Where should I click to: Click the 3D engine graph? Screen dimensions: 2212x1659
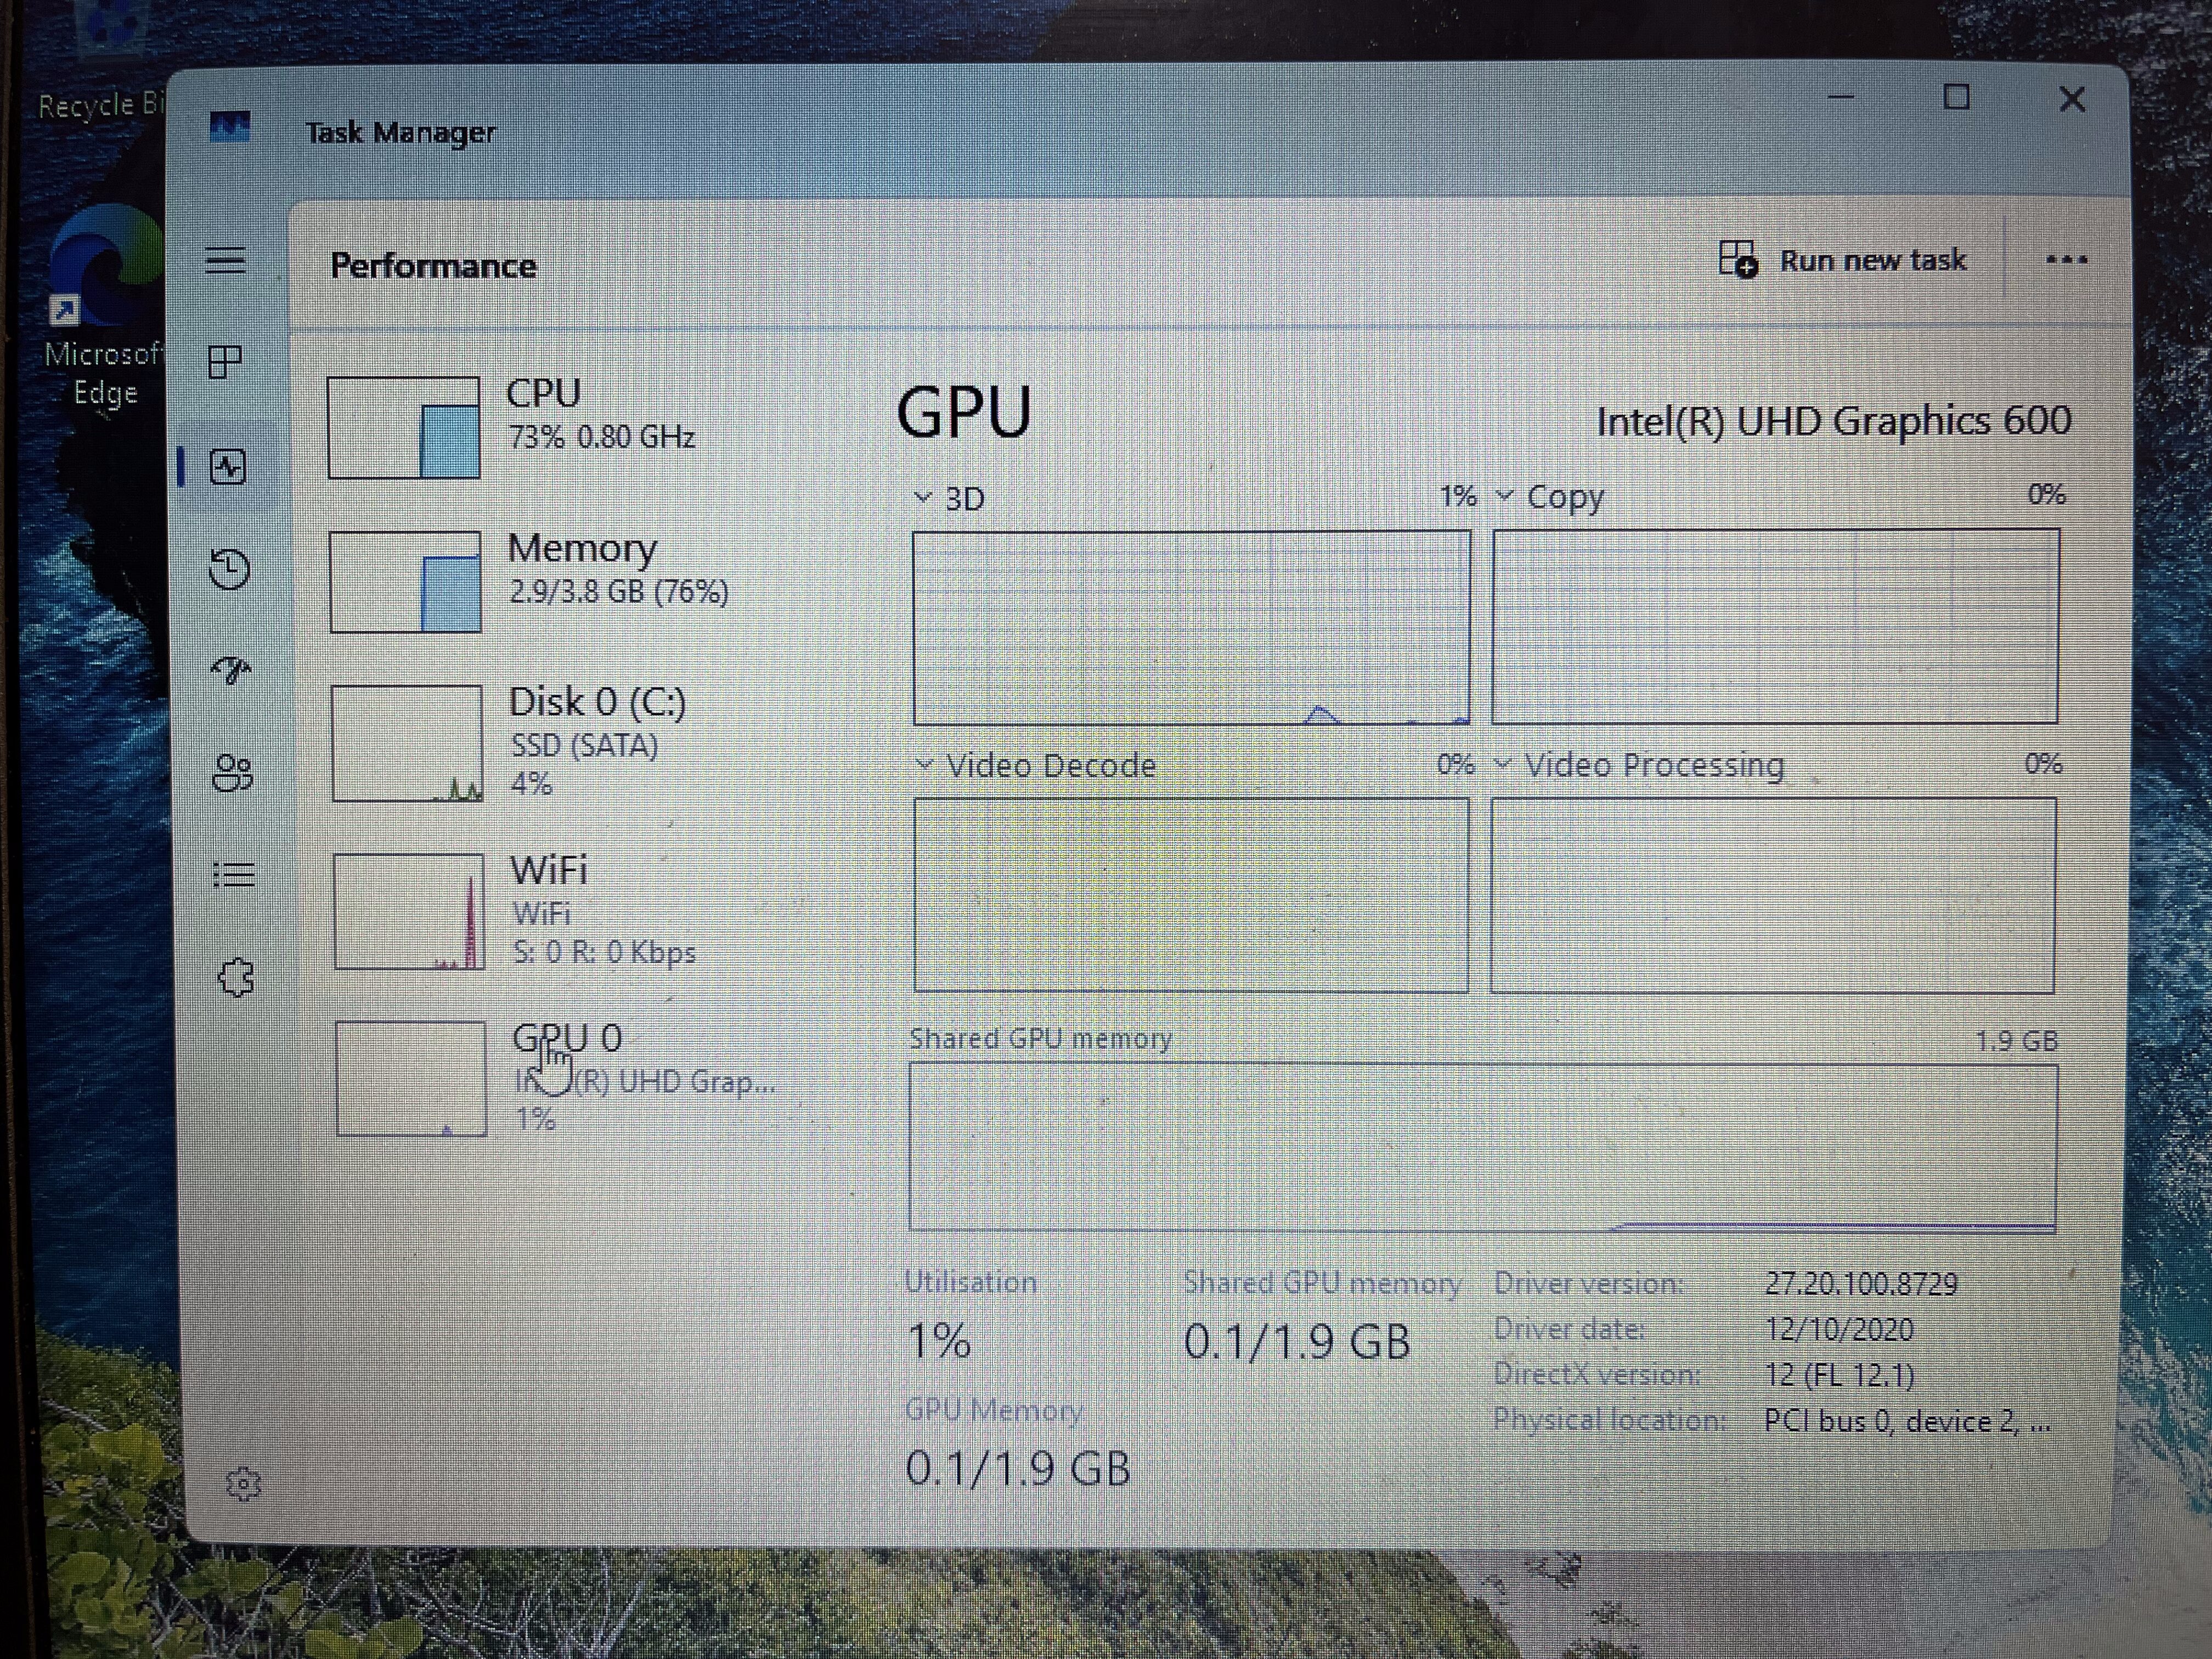1191,628
